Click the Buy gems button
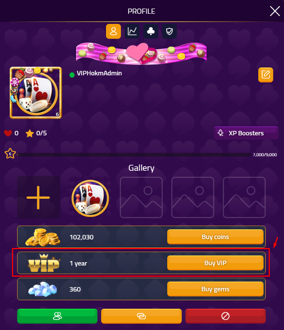The height and width of the screenshot is (330, 284). click(x=215, y=289)
